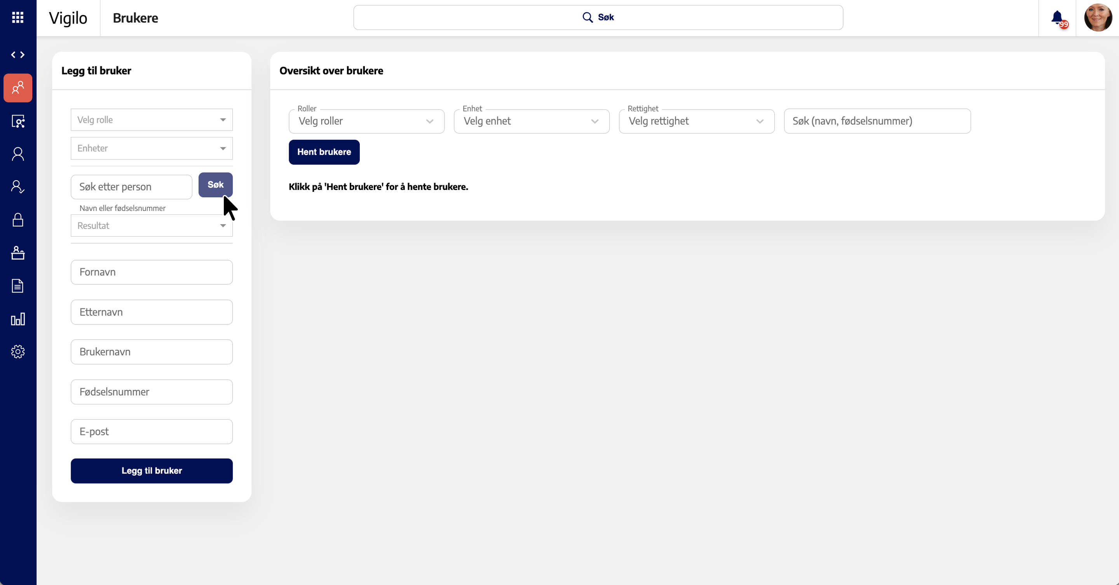Open the Velg rettighet filter dropdown
The width and height of the screenshot is (1119, 585).
(x=696, y=121)
